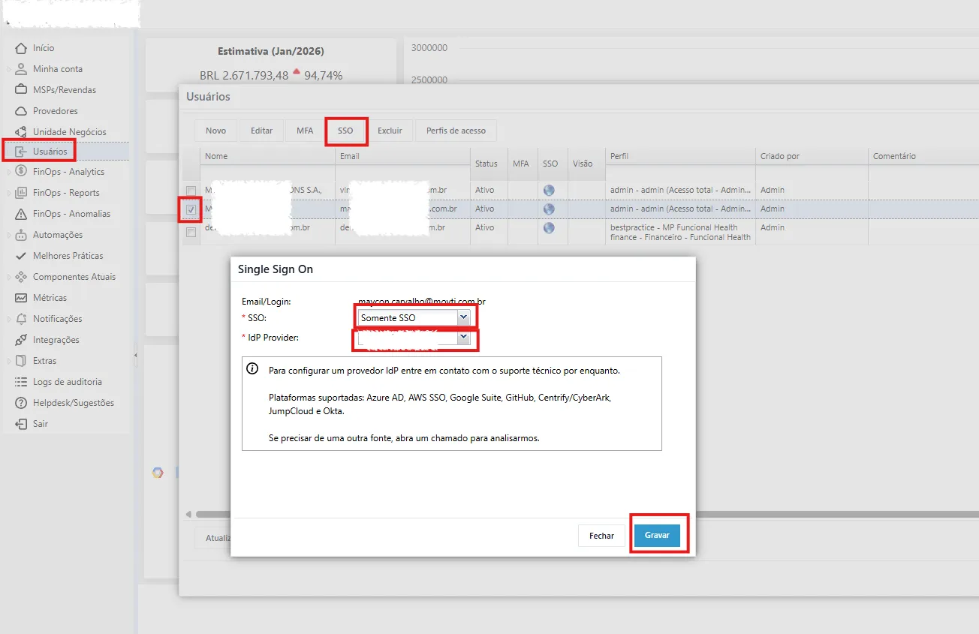
Task: Click the FinOps - Analytics dollar icon
Action: 21,172
